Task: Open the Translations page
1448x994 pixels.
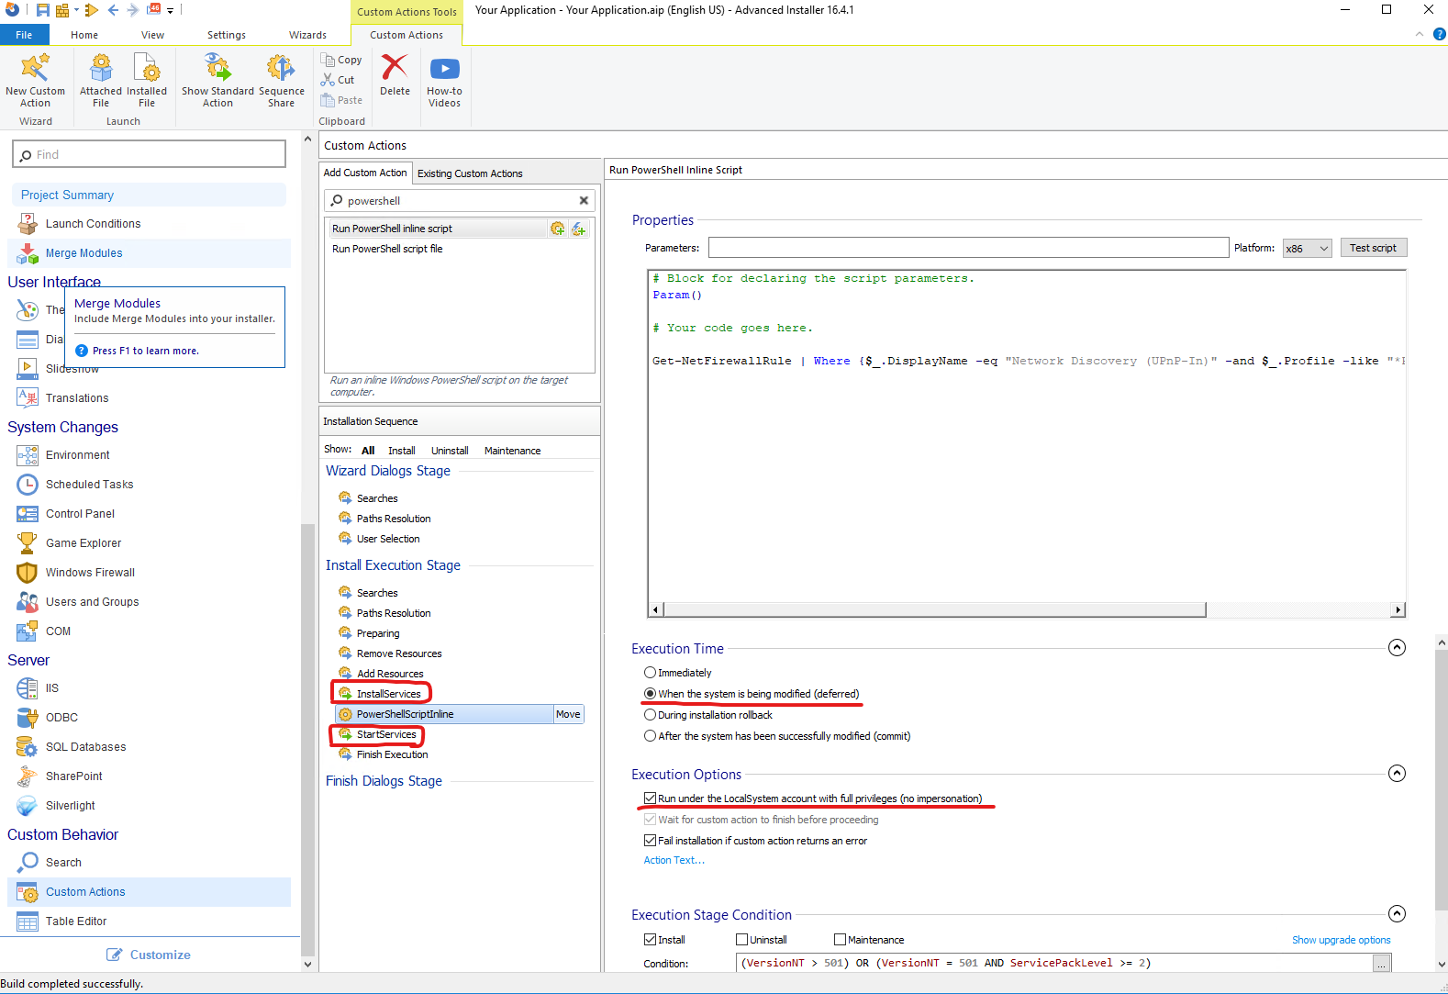Action: tap(77, 398)
